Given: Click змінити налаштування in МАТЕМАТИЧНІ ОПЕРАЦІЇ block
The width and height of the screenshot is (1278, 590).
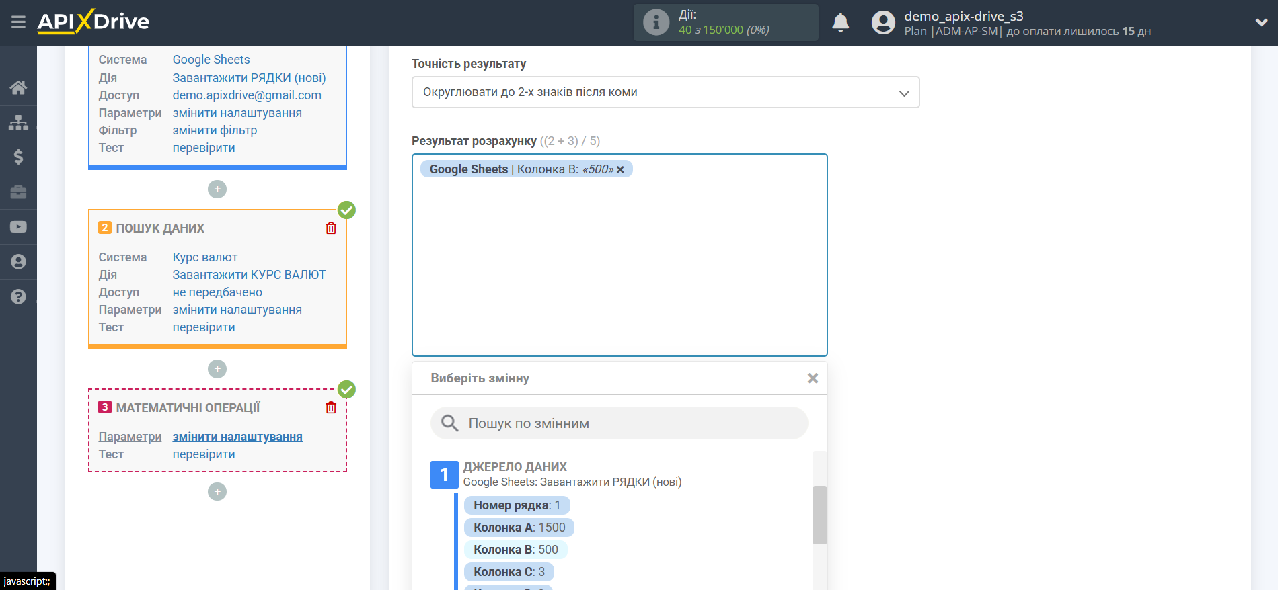Looking at the screenshot, I should (237, 437).
